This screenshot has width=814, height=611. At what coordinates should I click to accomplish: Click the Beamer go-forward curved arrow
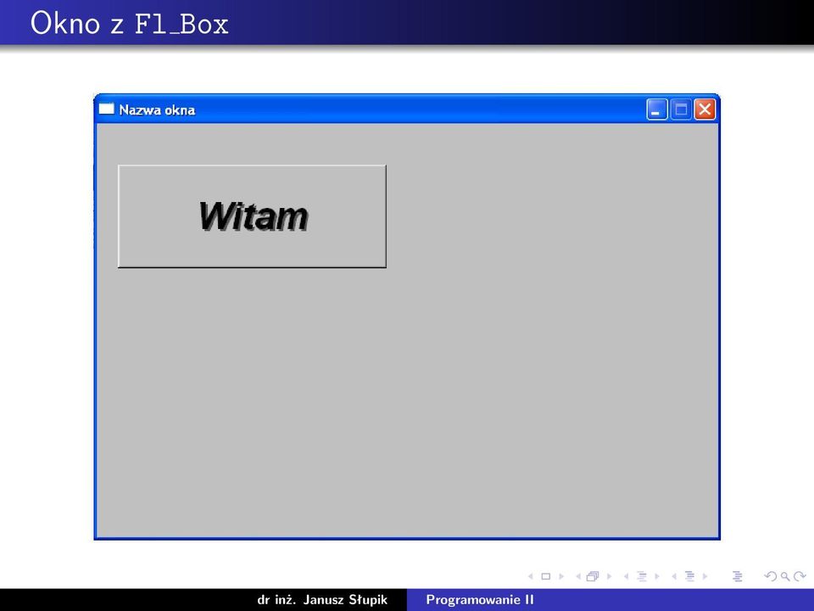click(x=800, y=576)
